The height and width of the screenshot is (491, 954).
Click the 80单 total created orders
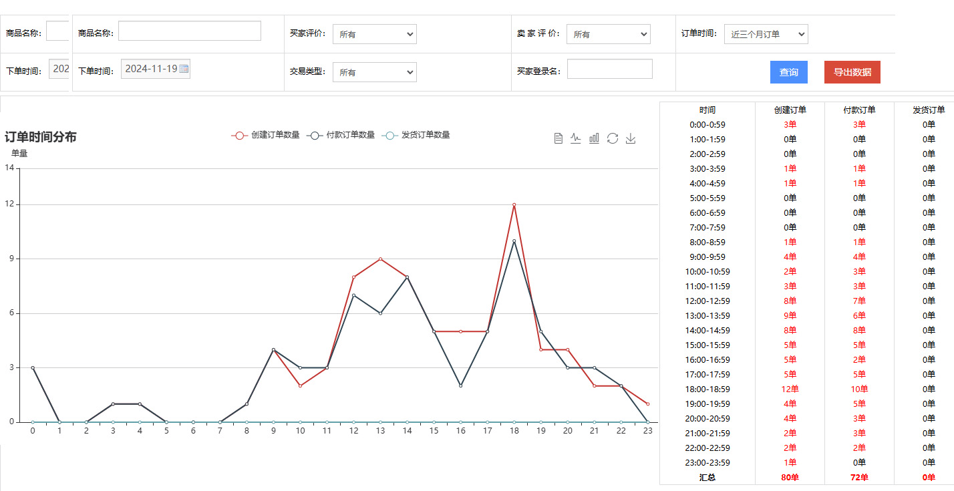tap(790, 478)
